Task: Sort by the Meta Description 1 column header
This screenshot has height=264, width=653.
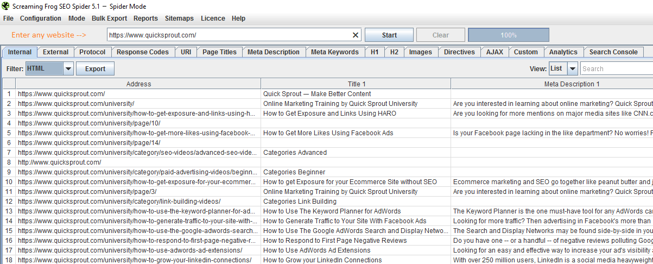Action: (552, 84)
